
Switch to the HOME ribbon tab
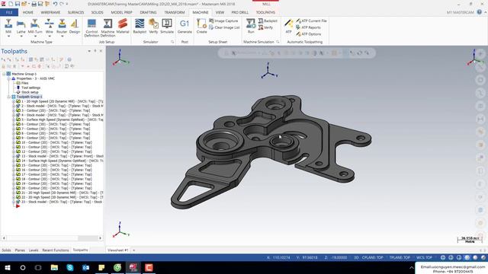[x=27, y=12]
